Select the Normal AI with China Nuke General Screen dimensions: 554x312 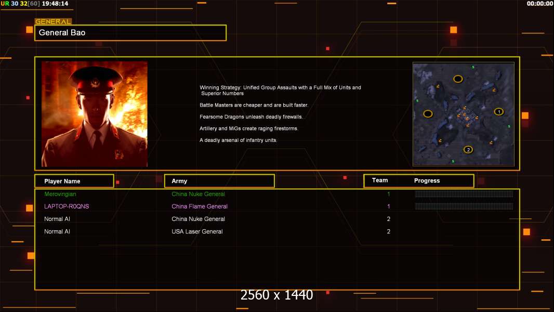click(57, 219)
